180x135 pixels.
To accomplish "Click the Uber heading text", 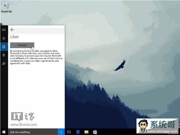I will point(14,37).
